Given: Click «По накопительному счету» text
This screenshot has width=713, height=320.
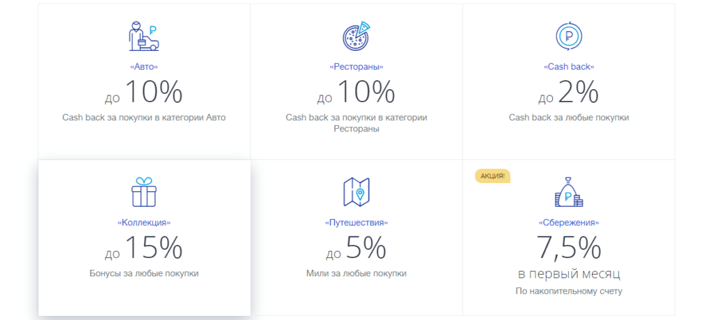Looking at the screenshot, I should point(568,291).
